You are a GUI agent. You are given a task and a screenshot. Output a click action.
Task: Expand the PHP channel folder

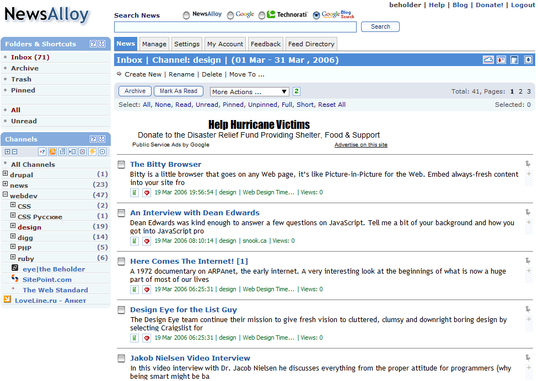13,246
